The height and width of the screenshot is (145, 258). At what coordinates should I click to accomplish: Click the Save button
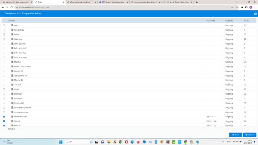(x=235, y=135)
